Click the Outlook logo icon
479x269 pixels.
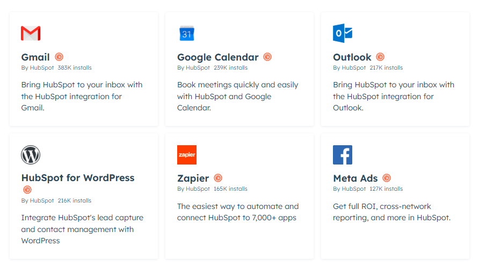343,33
